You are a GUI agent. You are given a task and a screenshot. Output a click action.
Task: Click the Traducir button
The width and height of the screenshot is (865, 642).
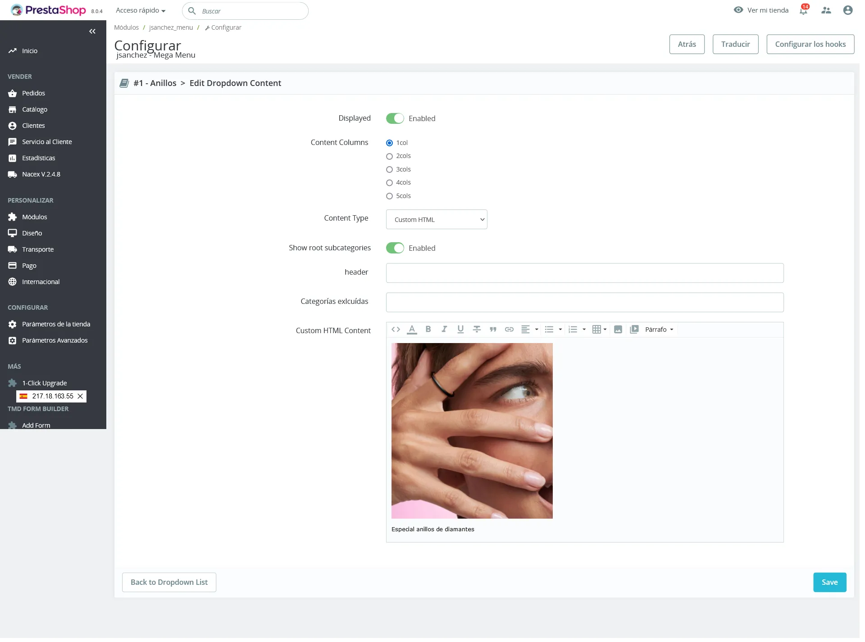[x=735, y=44]
